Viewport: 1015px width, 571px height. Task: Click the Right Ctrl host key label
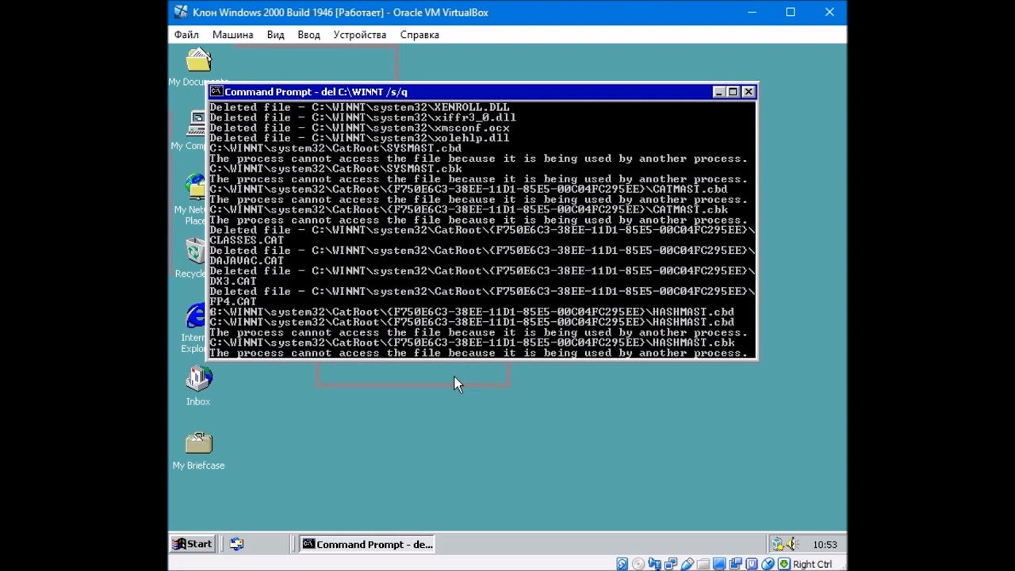812,564
